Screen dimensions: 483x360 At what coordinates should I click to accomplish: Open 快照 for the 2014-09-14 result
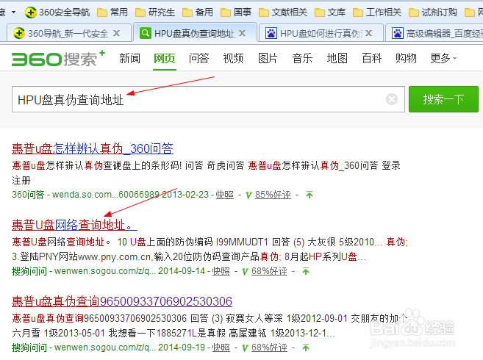tap(221, 271)
